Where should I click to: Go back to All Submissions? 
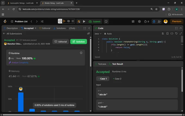[13, 34]
